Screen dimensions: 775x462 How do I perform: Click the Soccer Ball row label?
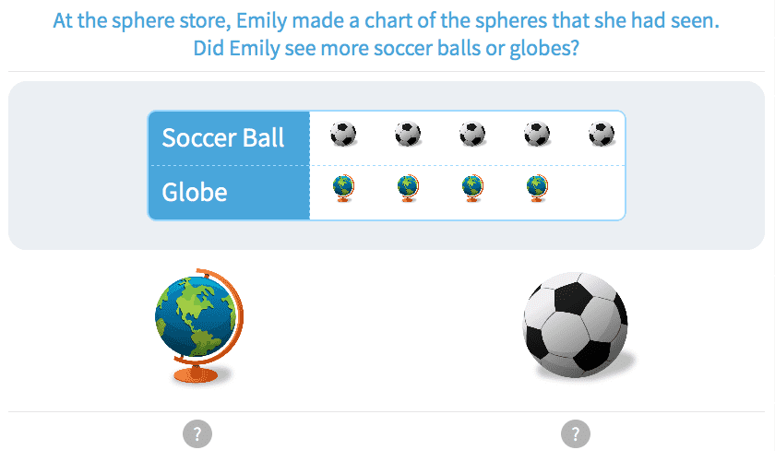click(x=223, y=138)
